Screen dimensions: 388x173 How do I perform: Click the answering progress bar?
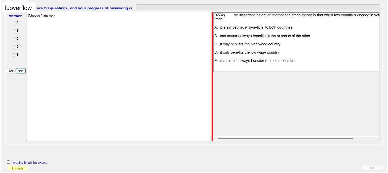point(258,7)
